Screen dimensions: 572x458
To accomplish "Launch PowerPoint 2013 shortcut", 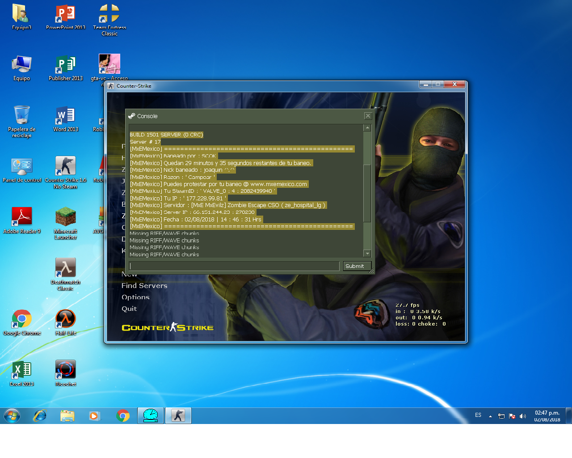I will [66, 17].
